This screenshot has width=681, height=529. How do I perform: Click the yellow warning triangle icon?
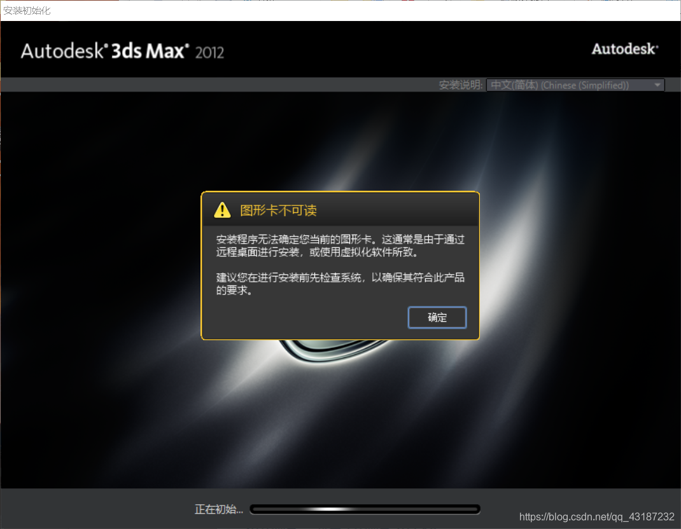pos(222,210)
